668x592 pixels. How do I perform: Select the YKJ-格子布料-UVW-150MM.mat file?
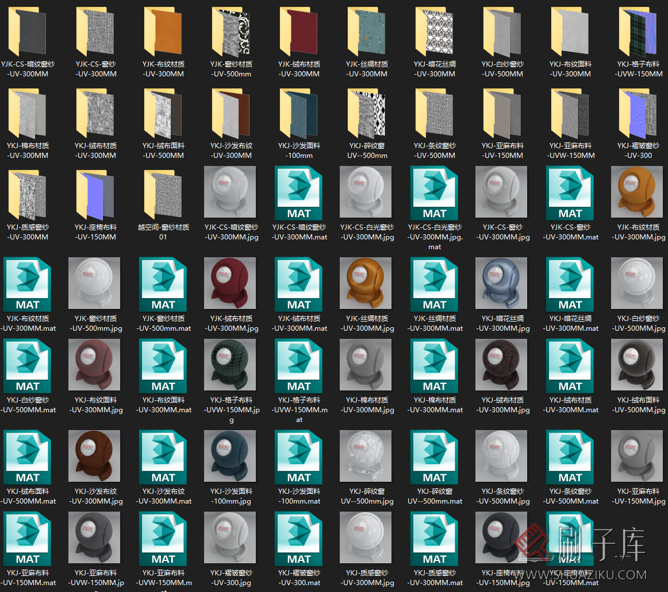click(299, 365)
